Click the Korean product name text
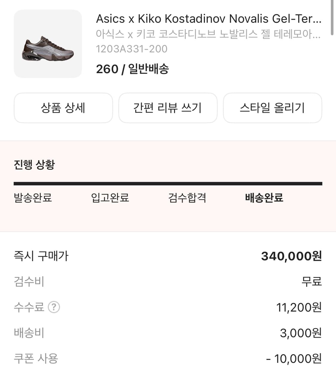This screenshot has height=377, width=336. [x=208, y=34]
